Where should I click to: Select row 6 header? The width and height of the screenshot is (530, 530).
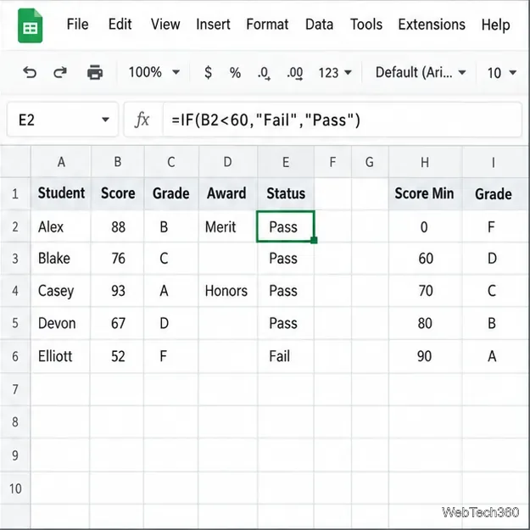coord(15,356)
